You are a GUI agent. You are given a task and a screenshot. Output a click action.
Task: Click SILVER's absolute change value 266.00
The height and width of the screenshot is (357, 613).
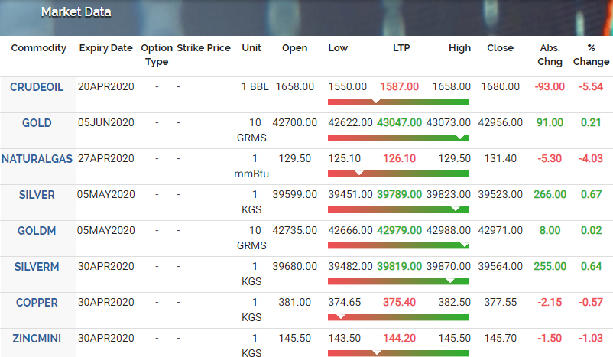(550, 195)
